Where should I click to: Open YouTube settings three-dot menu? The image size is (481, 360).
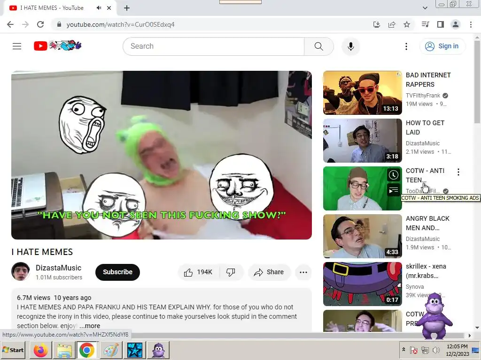point(406,46)
